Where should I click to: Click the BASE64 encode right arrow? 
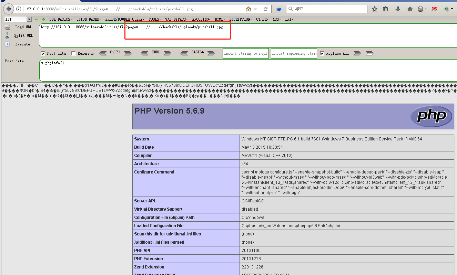[211, 53]
